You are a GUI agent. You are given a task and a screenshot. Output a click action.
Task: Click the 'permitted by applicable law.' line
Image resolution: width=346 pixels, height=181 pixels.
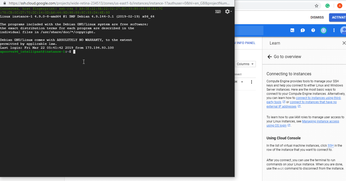28,44
